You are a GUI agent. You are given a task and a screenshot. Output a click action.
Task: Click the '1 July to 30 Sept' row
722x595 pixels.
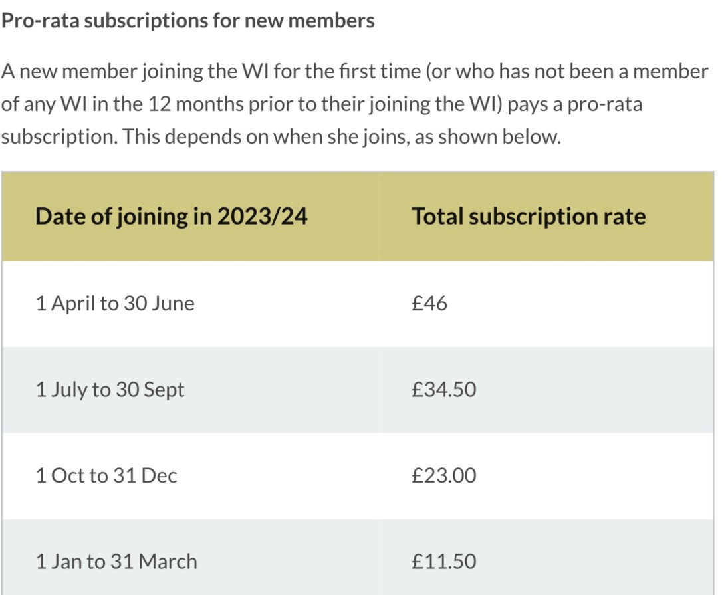(110, 390)
